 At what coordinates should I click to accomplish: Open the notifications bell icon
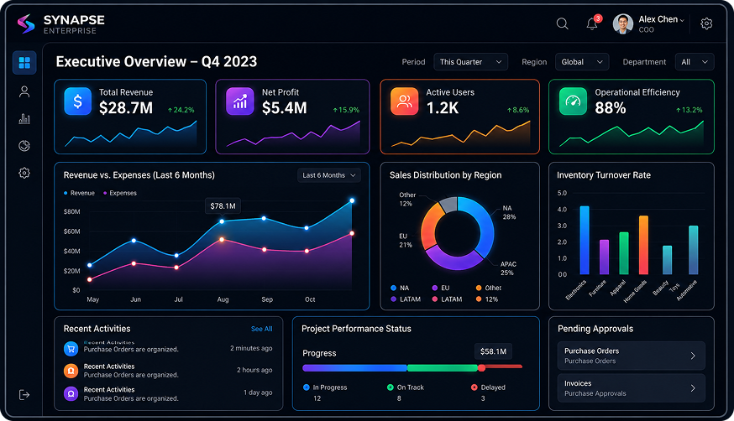pos(592,23)
